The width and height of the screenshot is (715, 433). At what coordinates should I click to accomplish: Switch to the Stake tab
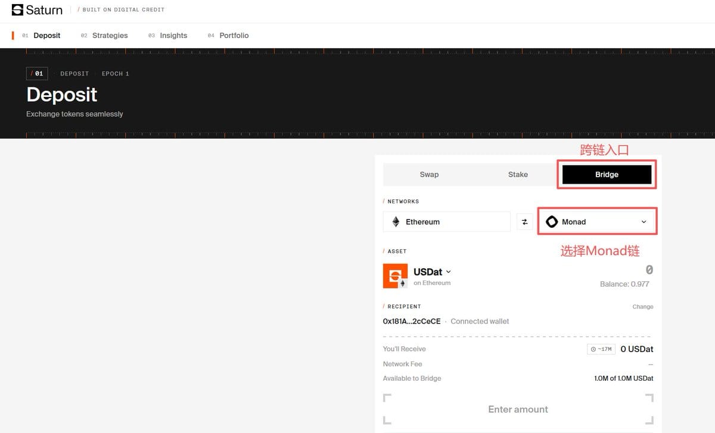pos(518,174)
